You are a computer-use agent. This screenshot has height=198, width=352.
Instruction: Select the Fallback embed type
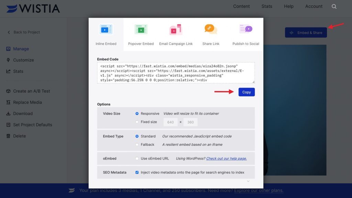[137, 144]
